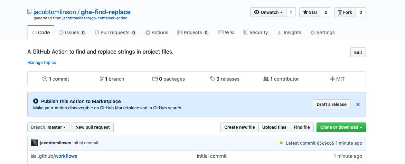The image size is (405, 164).
Task: Open the commit hash 85c9cd6
Action: click(x=326, y=143)
